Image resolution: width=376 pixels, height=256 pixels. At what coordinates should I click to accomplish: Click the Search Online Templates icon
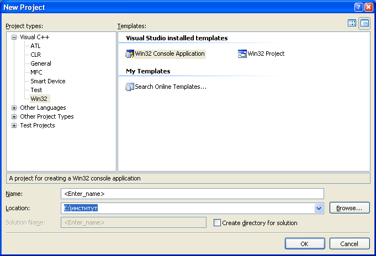[130, 87]
